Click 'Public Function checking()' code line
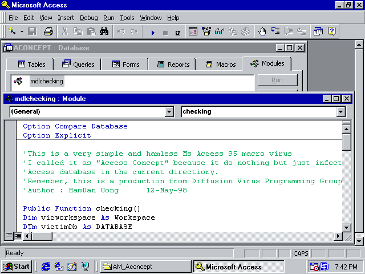This screenshot has width=365, height=274. (x=82, y=208)
